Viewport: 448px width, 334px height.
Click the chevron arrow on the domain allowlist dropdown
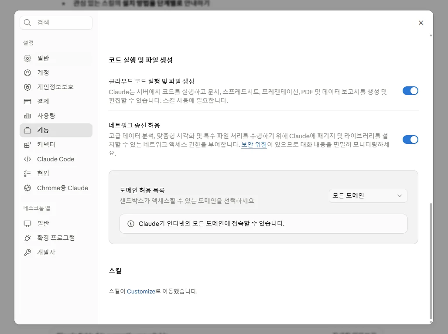[400, 196]
